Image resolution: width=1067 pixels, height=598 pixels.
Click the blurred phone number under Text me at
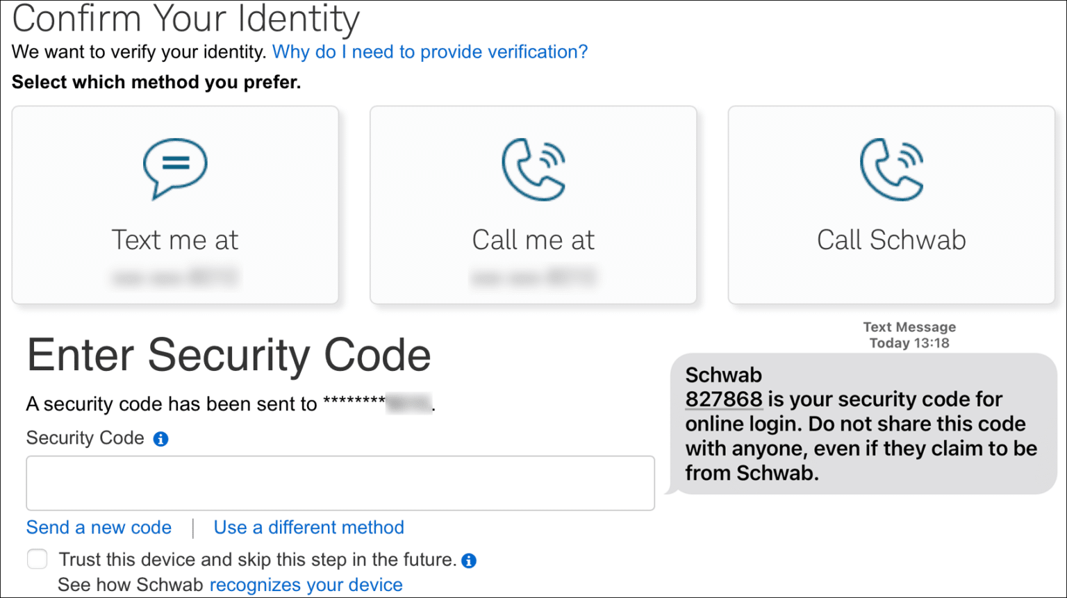pos(175,276)
